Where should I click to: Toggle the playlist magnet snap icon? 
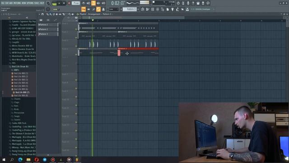(42, 14)
